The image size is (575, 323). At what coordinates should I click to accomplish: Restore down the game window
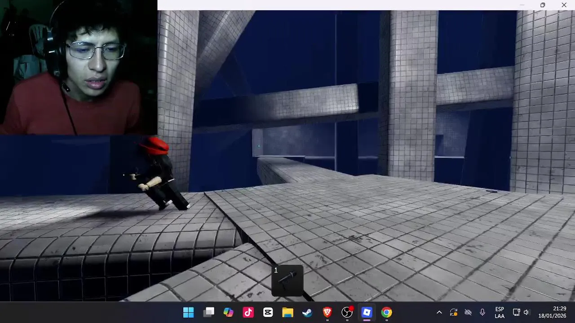click(543, 5)
